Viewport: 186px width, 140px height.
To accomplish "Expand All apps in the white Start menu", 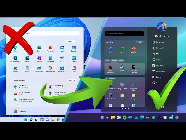I will pyautogui.click(x=71, y=41).
